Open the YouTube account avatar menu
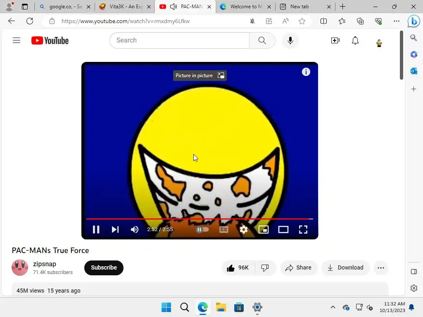This screenshot has width=423, height=317. coord(379,43)
